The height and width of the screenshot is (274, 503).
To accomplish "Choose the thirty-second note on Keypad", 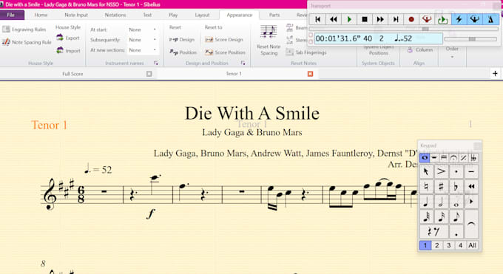I will coord(426,216).
